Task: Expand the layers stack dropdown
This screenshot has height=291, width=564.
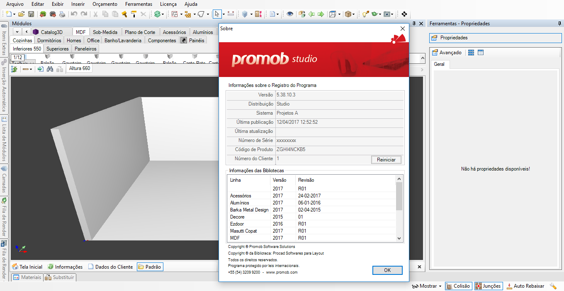Action: click(x=251, y=14)
